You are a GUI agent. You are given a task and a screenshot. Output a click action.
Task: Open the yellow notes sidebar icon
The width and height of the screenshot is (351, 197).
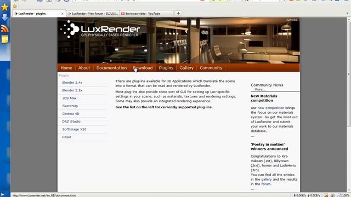click(x=5, y=39)
